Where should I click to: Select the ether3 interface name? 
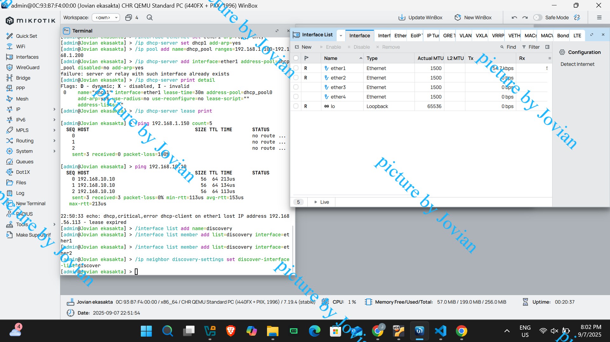tap(338, 87)
